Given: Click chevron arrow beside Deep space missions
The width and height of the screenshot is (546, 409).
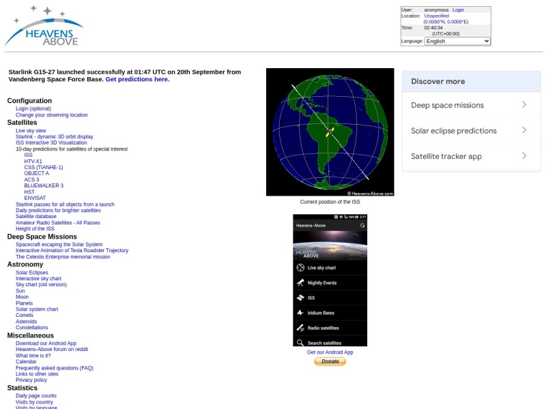Looking at the screenshot, I should [x=524, y=105].
